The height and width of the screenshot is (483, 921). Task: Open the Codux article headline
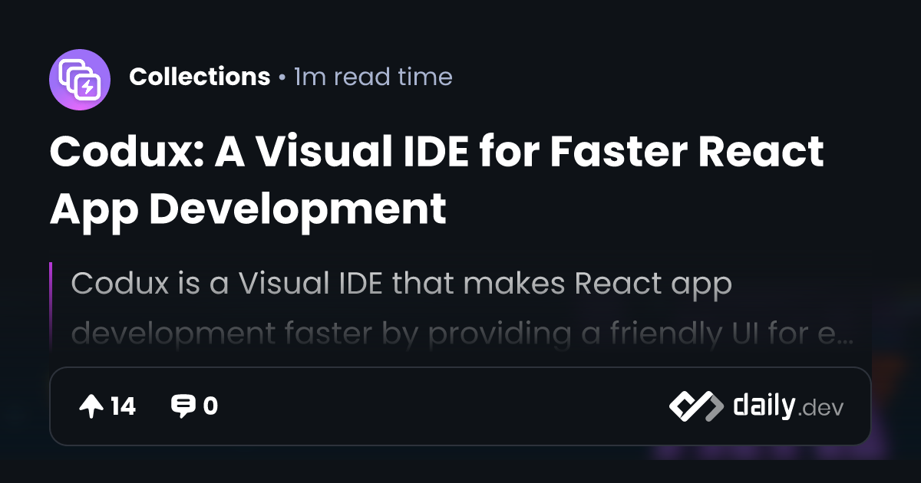[436, 180]
